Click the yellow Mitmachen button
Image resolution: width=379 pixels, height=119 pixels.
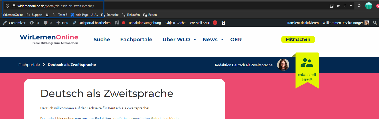click(298, 39)
